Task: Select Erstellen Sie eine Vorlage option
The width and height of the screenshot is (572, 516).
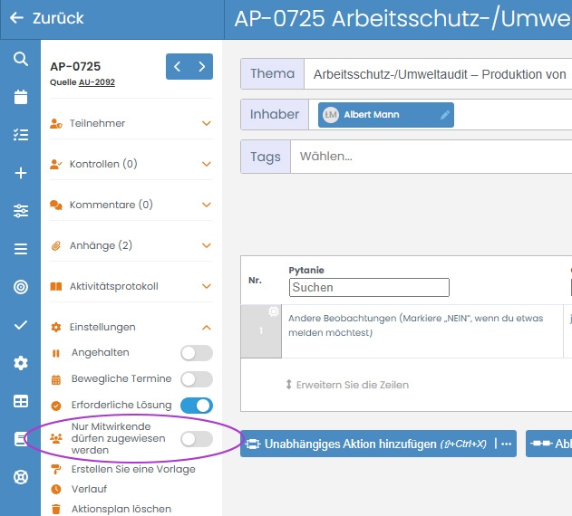Action: point(132,469)
